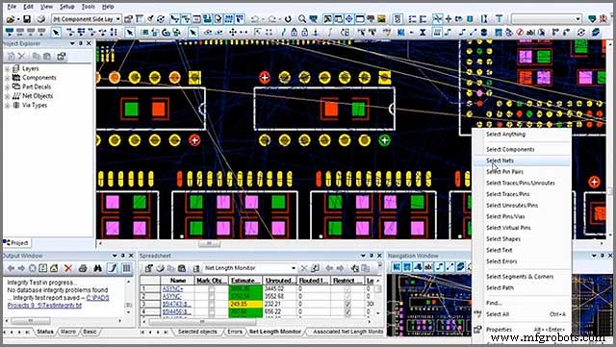This screenshot has width=616, height=347.
Task: Click the Save icon in the top toolbar
Action: pos(27,19)
